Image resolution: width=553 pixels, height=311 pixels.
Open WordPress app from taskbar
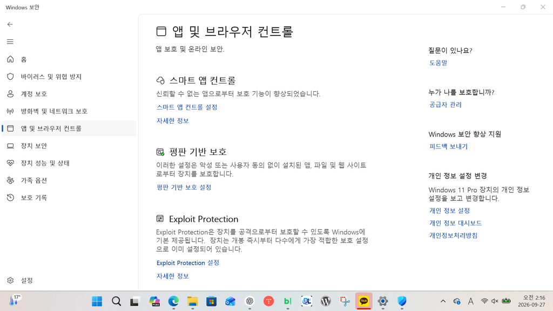click(326, 301)
